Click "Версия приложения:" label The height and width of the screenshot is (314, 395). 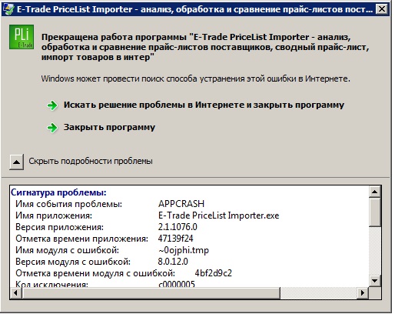pos(59,227)
